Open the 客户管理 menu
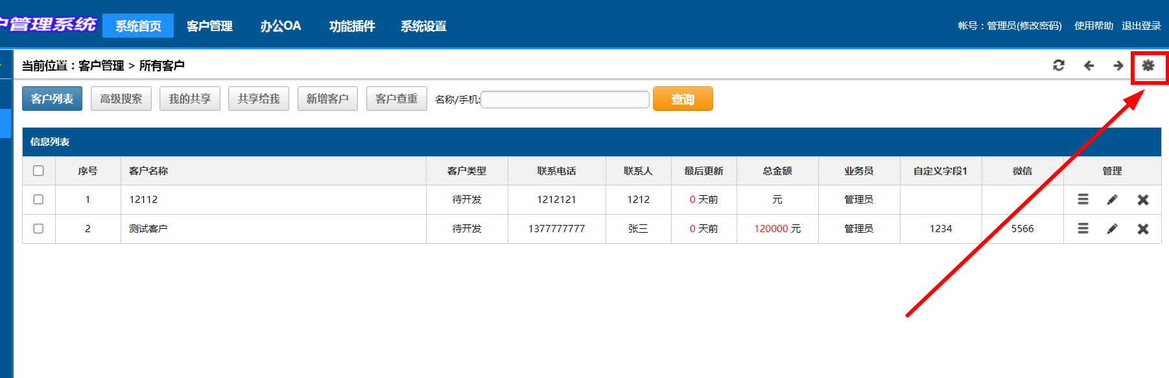Image resolution: width=1169 pixels, height=378 pixels. tap(209, 26)
